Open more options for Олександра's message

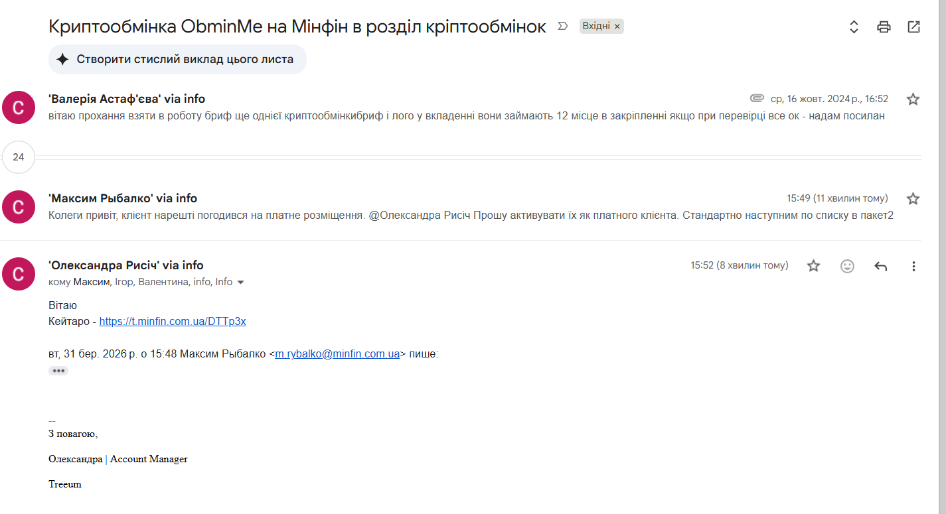click(x=913, y=266)
